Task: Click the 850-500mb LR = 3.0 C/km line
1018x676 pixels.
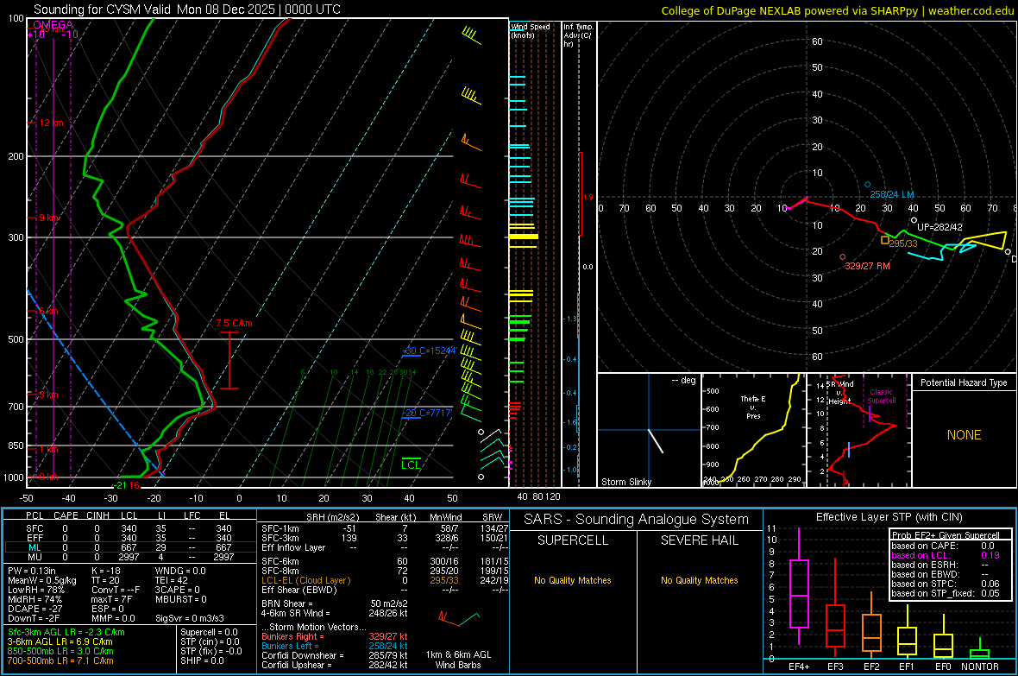Action: pos(60,651)
